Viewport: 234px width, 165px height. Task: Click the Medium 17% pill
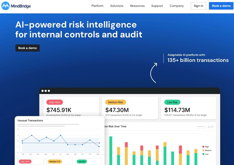(55, 161)
